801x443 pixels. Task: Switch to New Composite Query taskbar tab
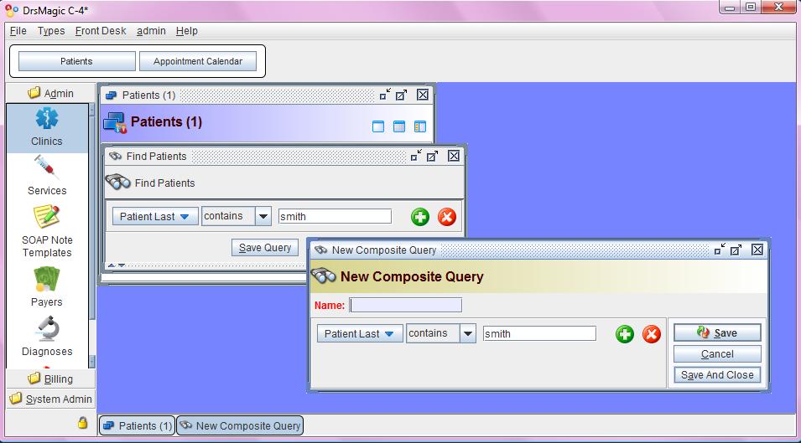(240, 425)
